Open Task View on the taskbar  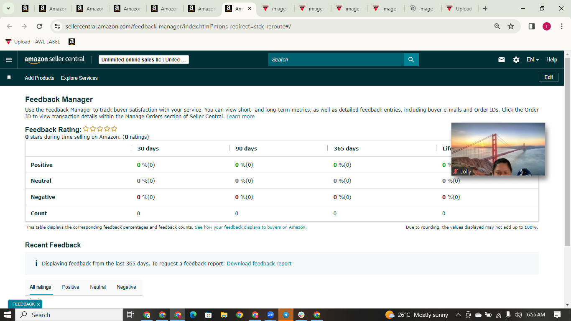pyautogui.click(x=130, y=315)
